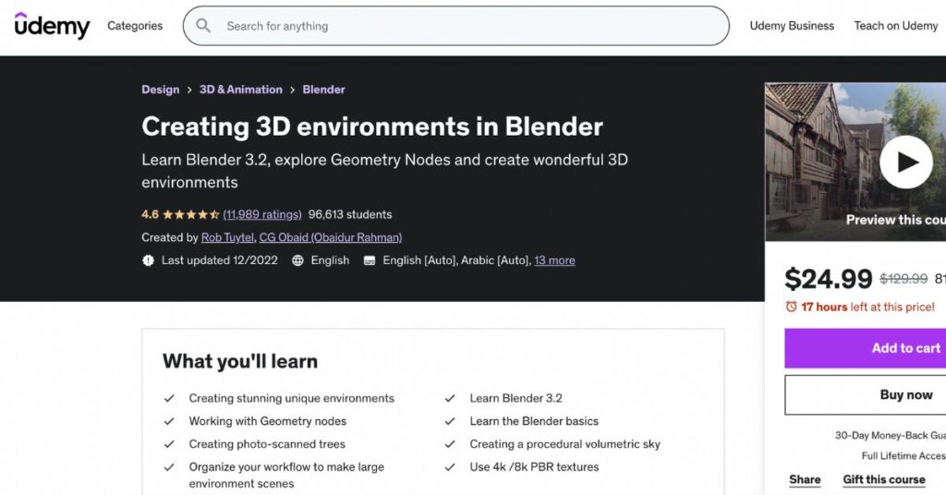Click Gift this course link

pyautogui.click(x=884, y=480)
